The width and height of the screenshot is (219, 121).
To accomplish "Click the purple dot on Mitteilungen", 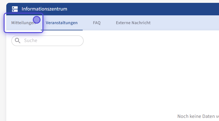I will point(37,20).
